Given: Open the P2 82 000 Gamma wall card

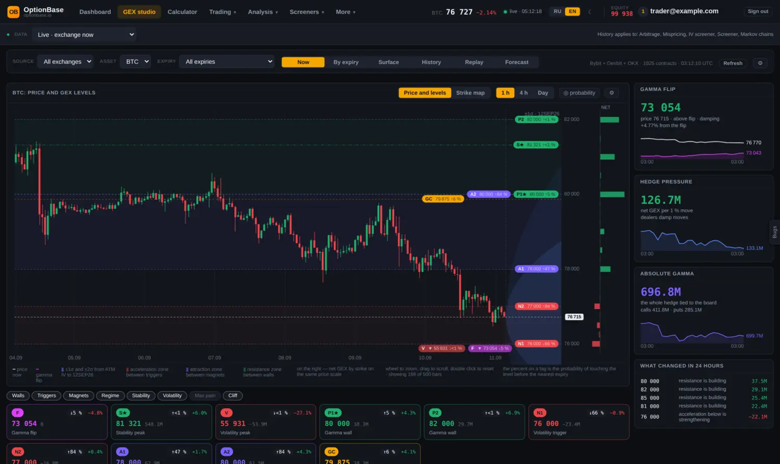Looking at the screenshot, I should 474,422.
